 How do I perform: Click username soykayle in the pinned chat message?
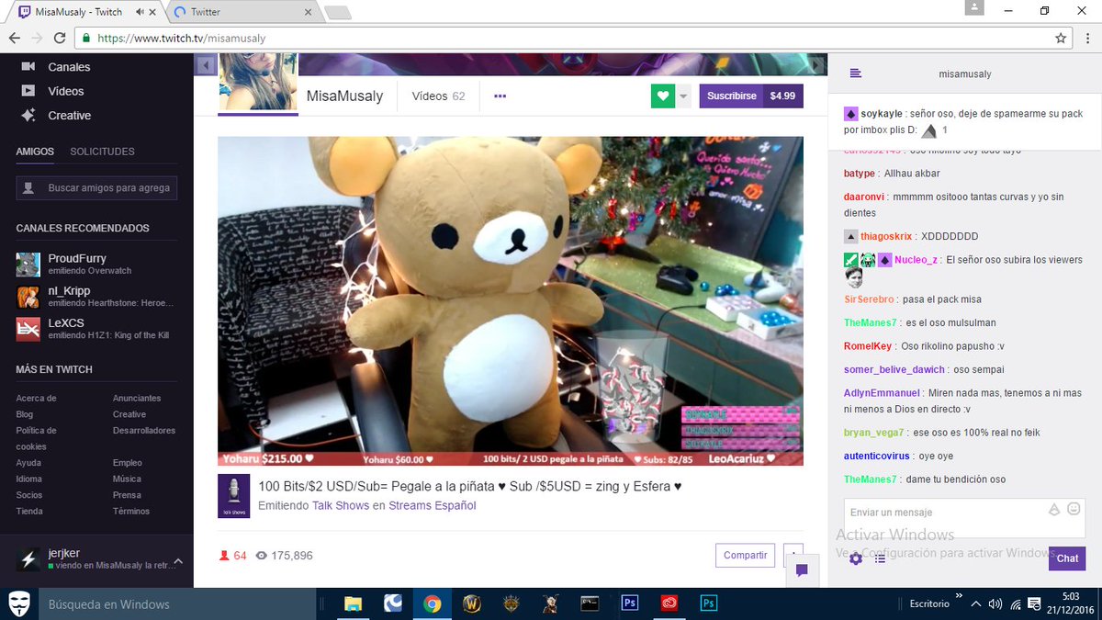pos(881,114)
